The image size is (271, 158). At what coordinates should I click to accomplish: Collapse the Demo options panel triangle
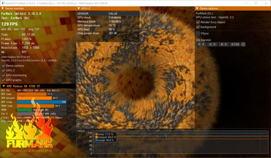tap(197, 8)
